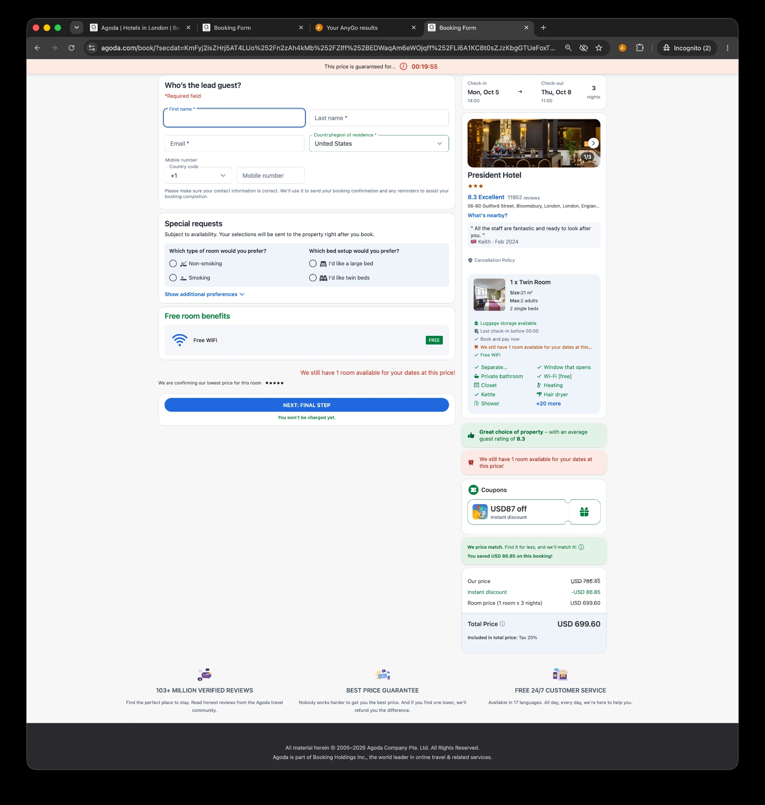Expand Show additional preferences

(x=204, y=294)
